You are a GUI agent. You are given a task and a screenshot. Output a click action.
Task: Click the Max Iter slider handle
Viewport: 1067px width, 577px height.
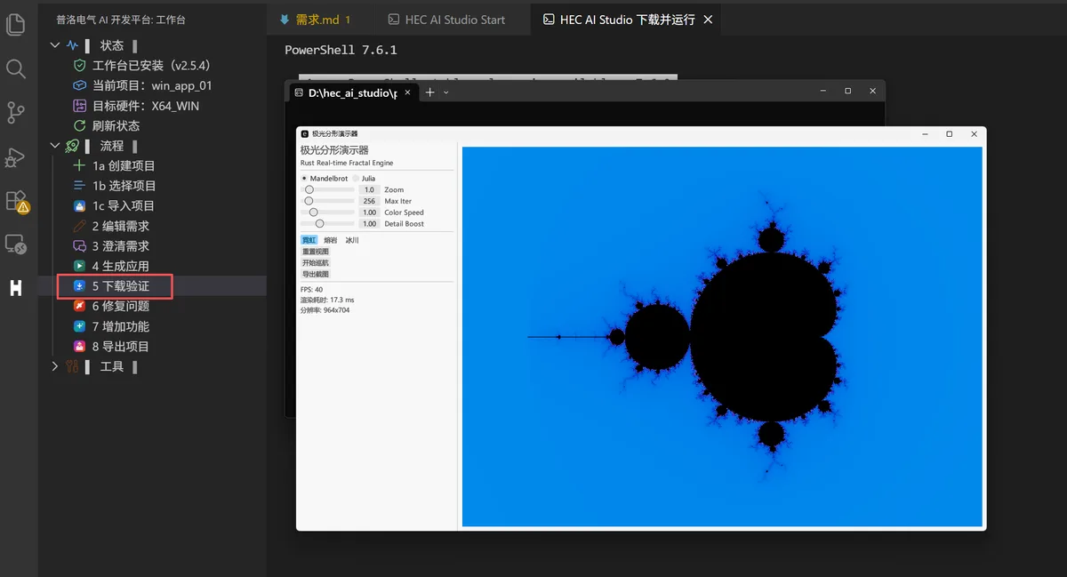pyautogui.click(x=308, y=201)
